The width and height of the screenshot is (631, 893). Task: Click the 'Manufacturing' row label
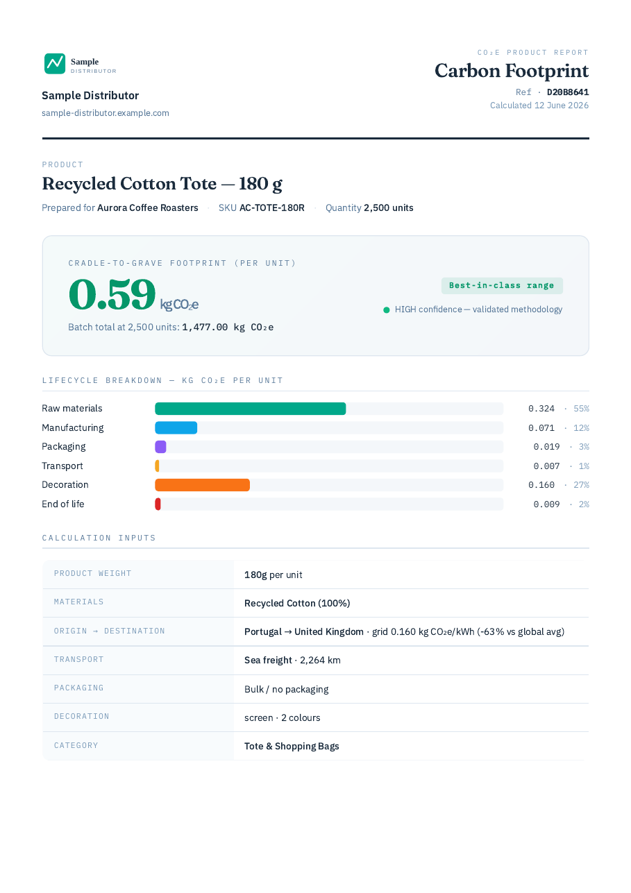point(73,428)
